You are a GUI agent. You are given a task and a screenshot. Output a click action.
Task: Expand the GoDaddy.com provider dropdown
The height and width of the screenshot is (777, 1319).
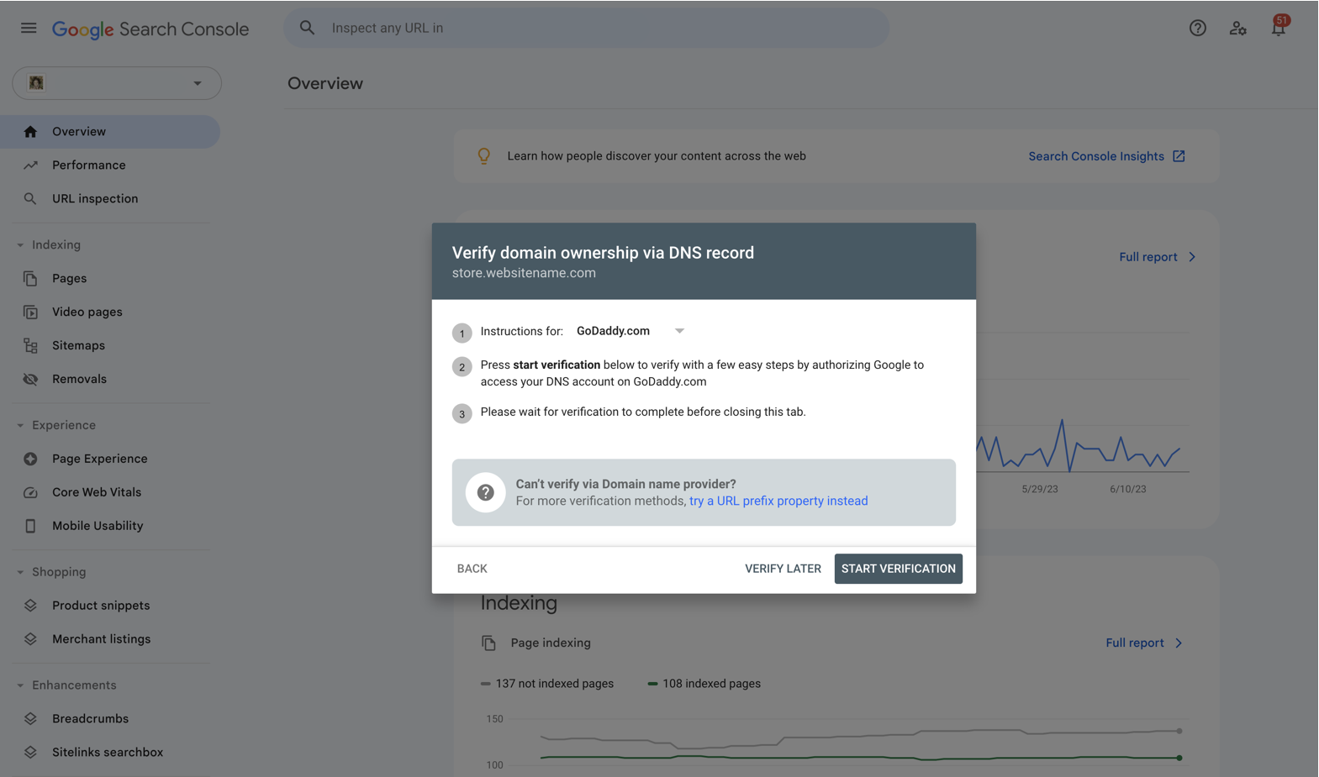click(x=630, y=331)
